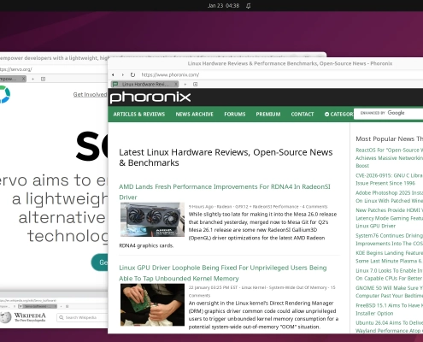Image resolution: width=423 pixels, height=342 pixels.
Task: Open the Adobe Photoshop 2025 news link
Action: click(x=389, y=197)
